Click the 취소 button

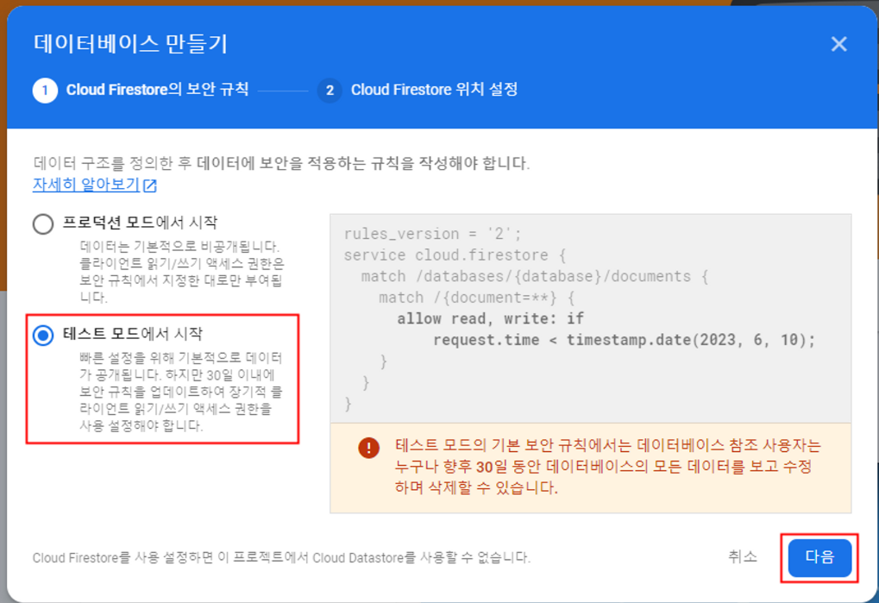pos(742,556)
